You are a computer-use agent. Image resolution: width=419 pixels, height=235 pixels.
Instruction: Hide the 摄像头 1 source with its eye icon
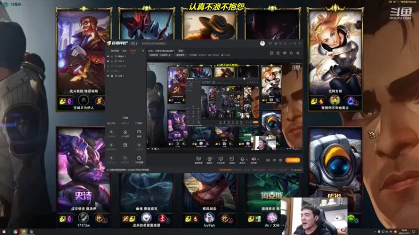tap(108, 56)
